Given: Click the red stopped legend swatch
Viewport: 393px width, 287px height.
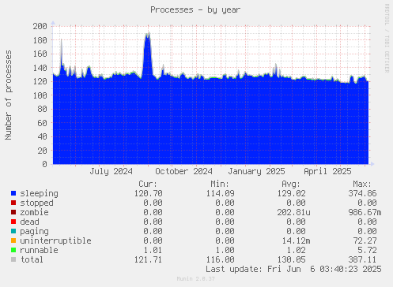Looking at the screenshot, I should point(13,203).
